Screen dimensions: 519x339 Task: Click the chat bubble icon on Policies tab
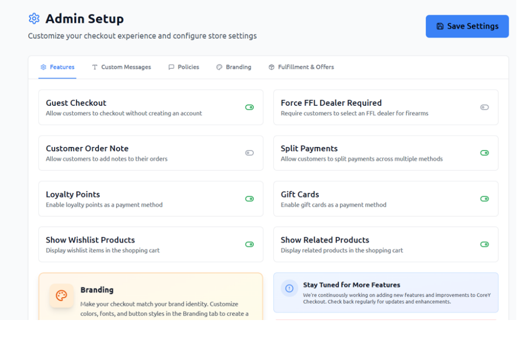[171, 67]
